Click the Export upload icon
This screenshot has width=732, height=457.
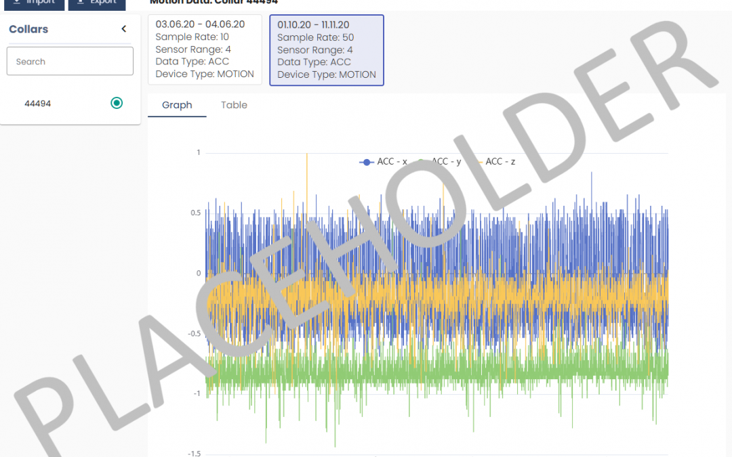[81, 2]
